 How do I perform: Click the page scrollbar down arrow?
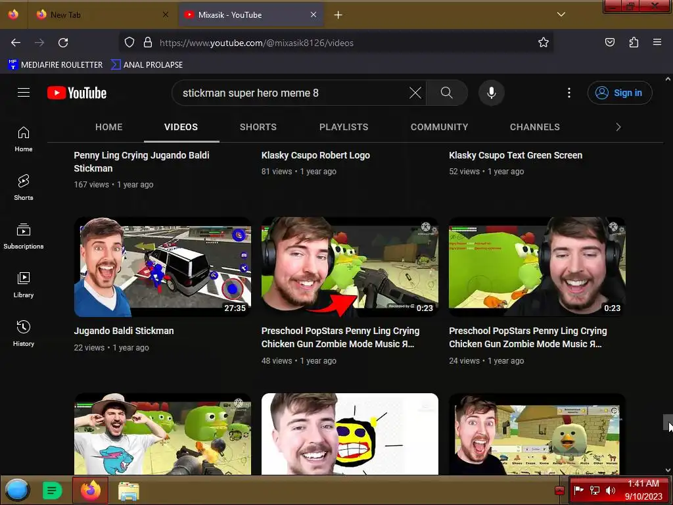coord(668,470)
